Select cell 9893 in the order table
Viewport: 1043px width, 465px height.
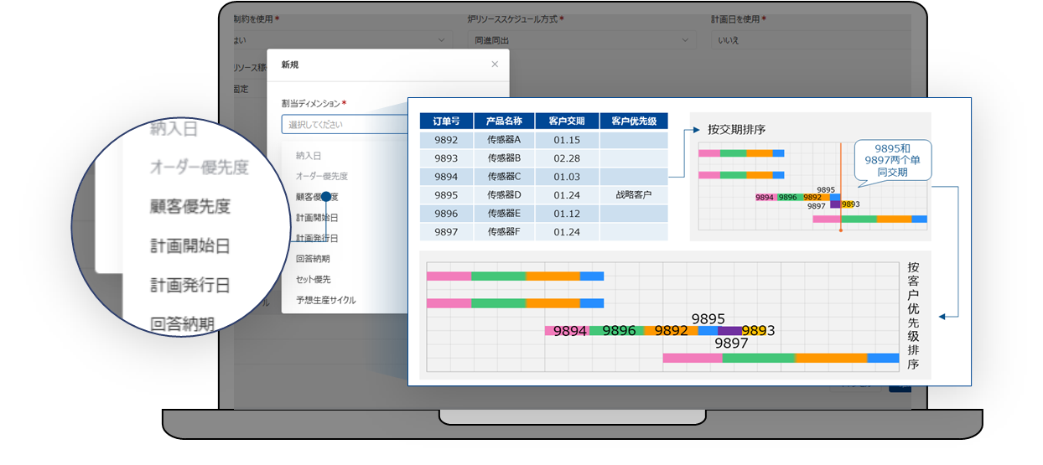[x=446, y=158]
